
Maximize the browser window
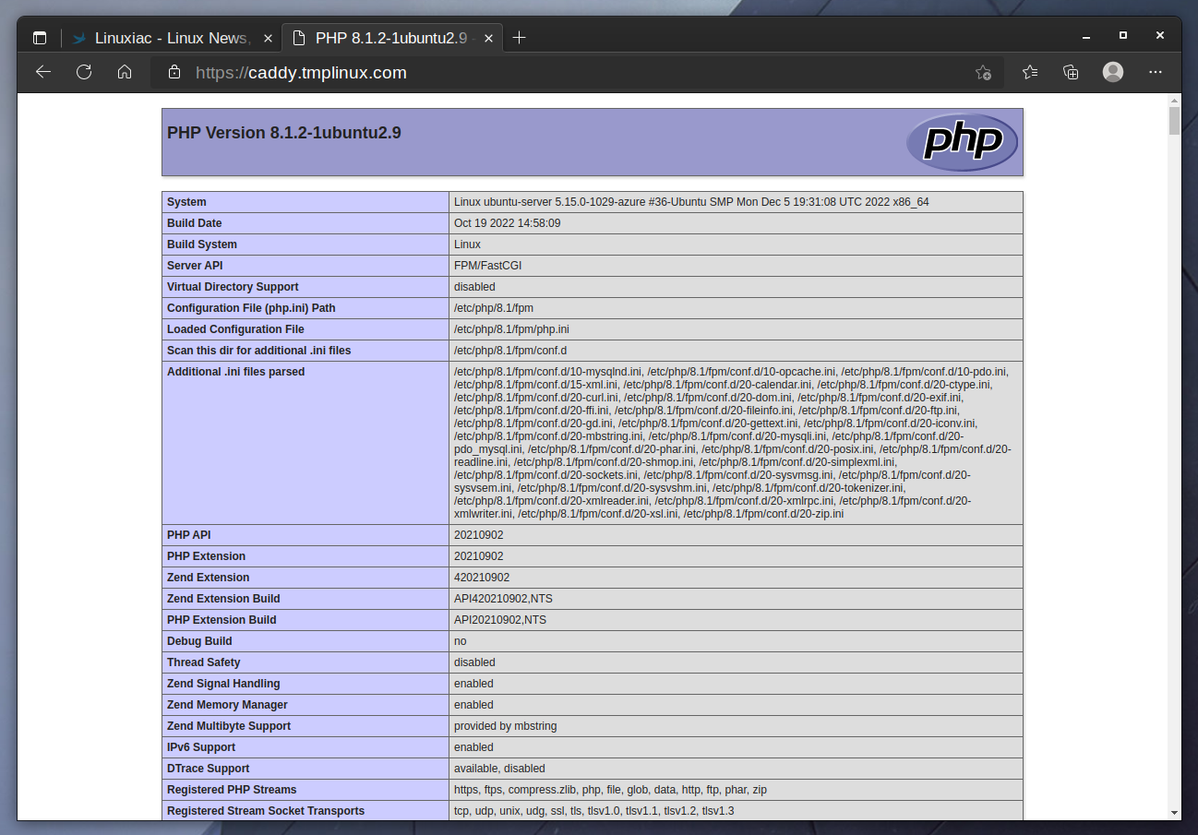1123,35
